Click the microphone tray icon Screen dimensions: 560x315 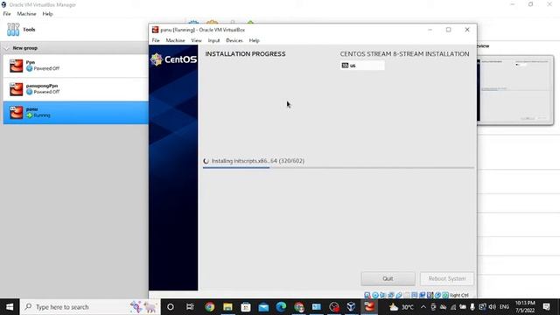click(472, 307)
